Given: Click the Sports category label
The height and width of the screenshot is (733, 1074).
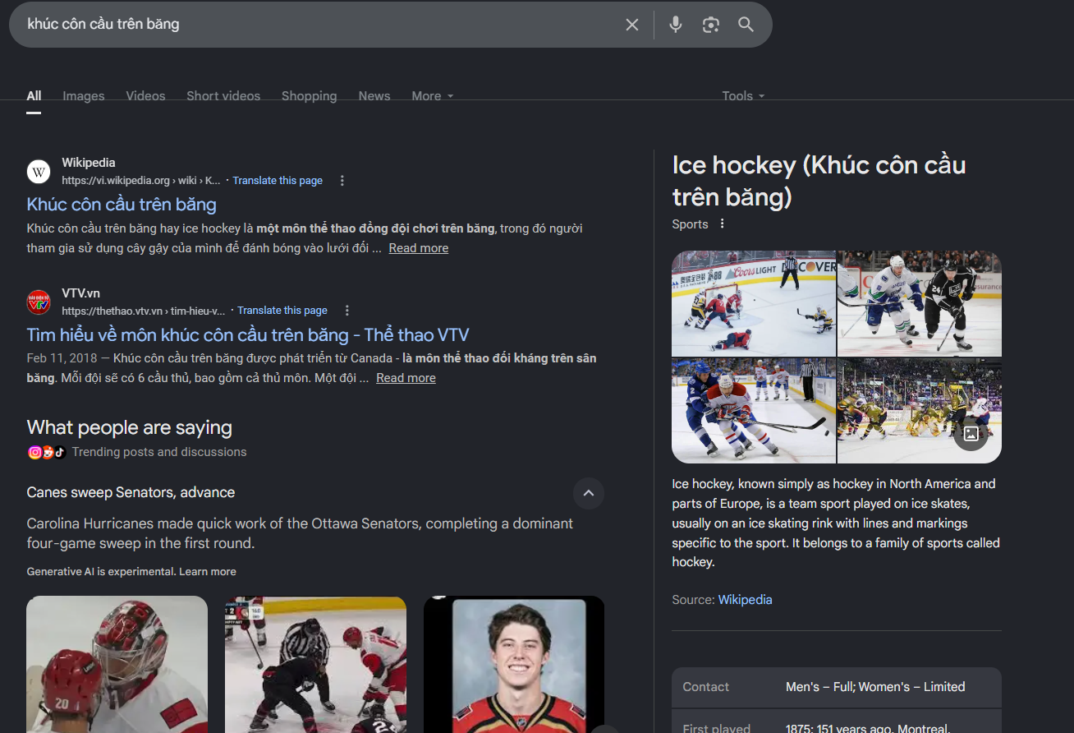Looking at the screenshot, I should click(690, 224).
